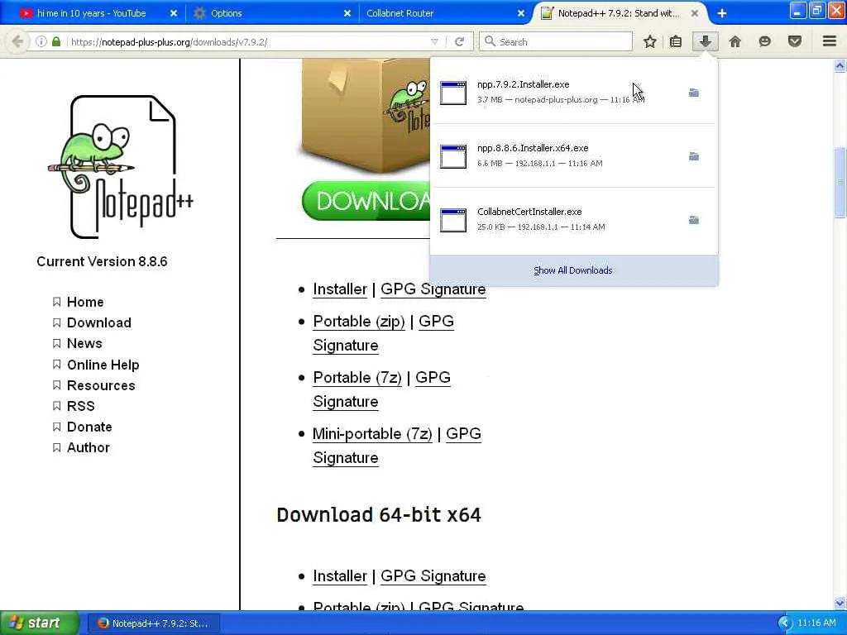Open the Download sidebar link

(99, 322)
